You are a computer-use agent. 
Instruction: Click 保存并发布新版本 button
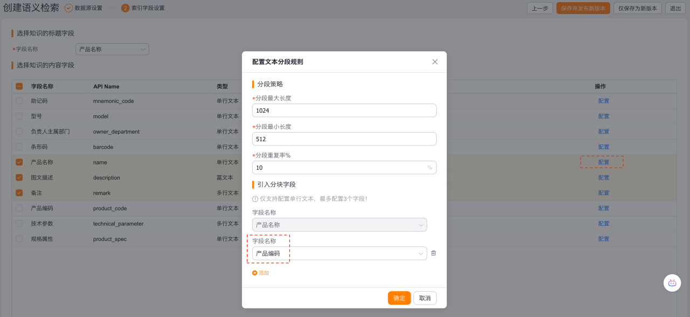click(x=583, y=8)
